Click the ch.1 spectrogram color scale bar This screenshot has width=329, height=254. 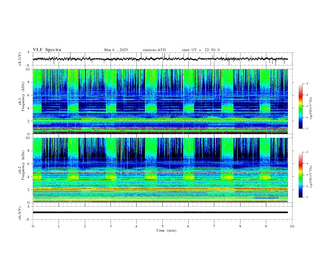(x=300, y=106)
